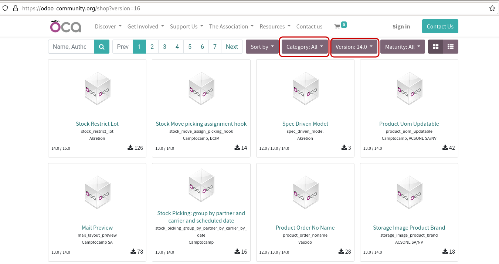Click the shield tracking protection icon

pos(6,8)
